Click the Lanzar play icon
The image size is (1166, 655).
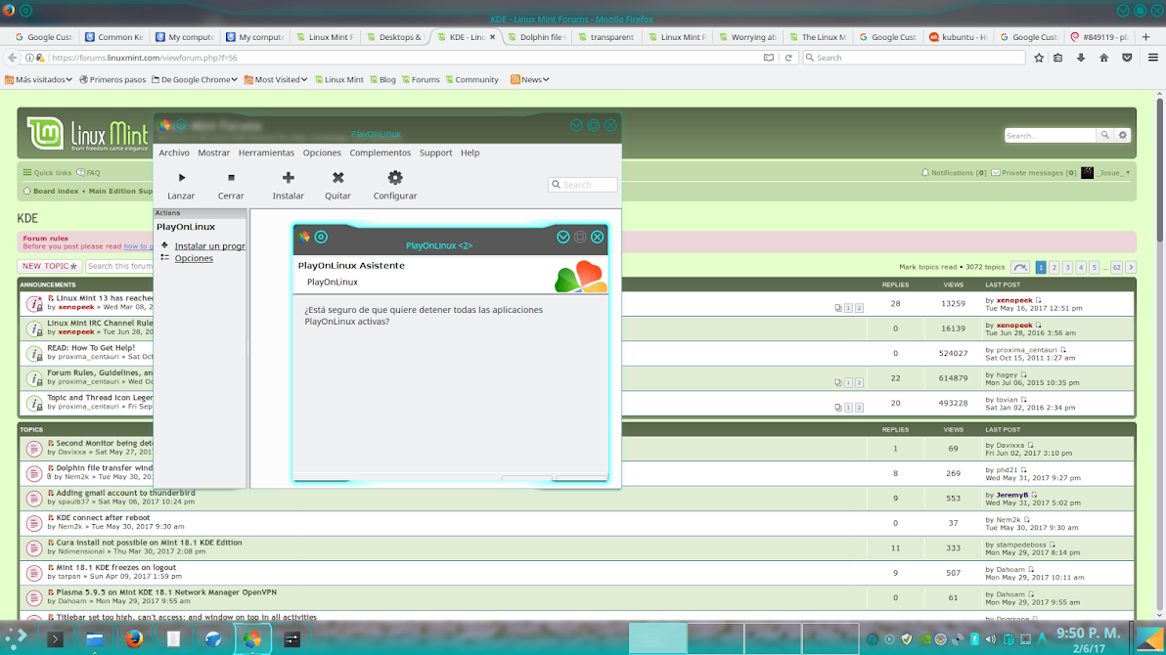[x=181, y=178]
